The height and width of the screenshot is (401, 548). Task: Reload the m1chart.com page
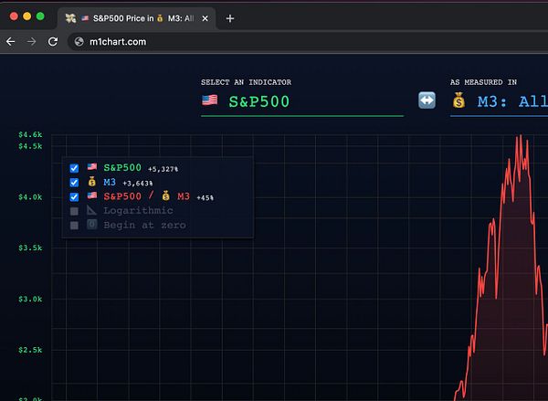pos(53,42)
